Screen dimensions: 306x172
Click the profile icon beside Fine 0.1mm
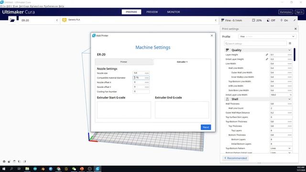pyautogui.click(x=223, y=20)
